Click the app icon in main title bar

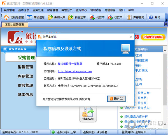tap(4, 3)
